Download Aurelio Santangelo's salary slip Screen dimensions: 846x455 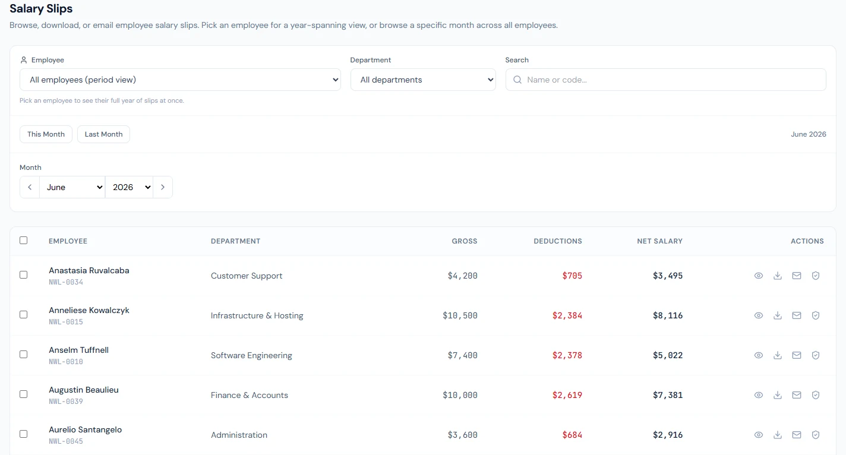pyautogui.click(x=778, y=435)
